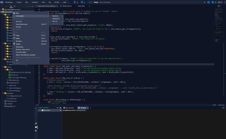
Task: Click the Run command play icon
Action: [75, 2]
